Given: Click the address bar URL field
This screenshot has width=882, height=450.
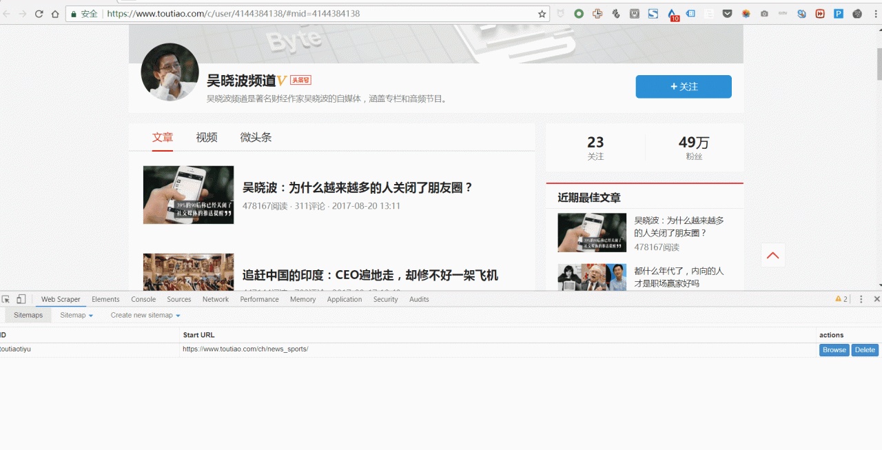Looking at the screenshot, I should coord(310,14).
